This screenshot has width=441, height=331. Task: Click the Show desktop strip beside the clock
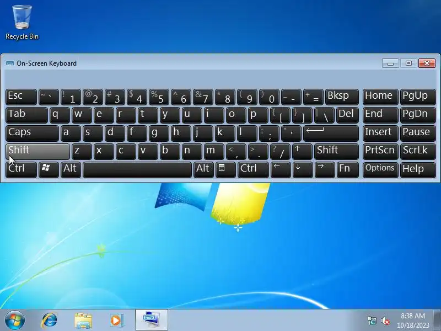[437, 321]
